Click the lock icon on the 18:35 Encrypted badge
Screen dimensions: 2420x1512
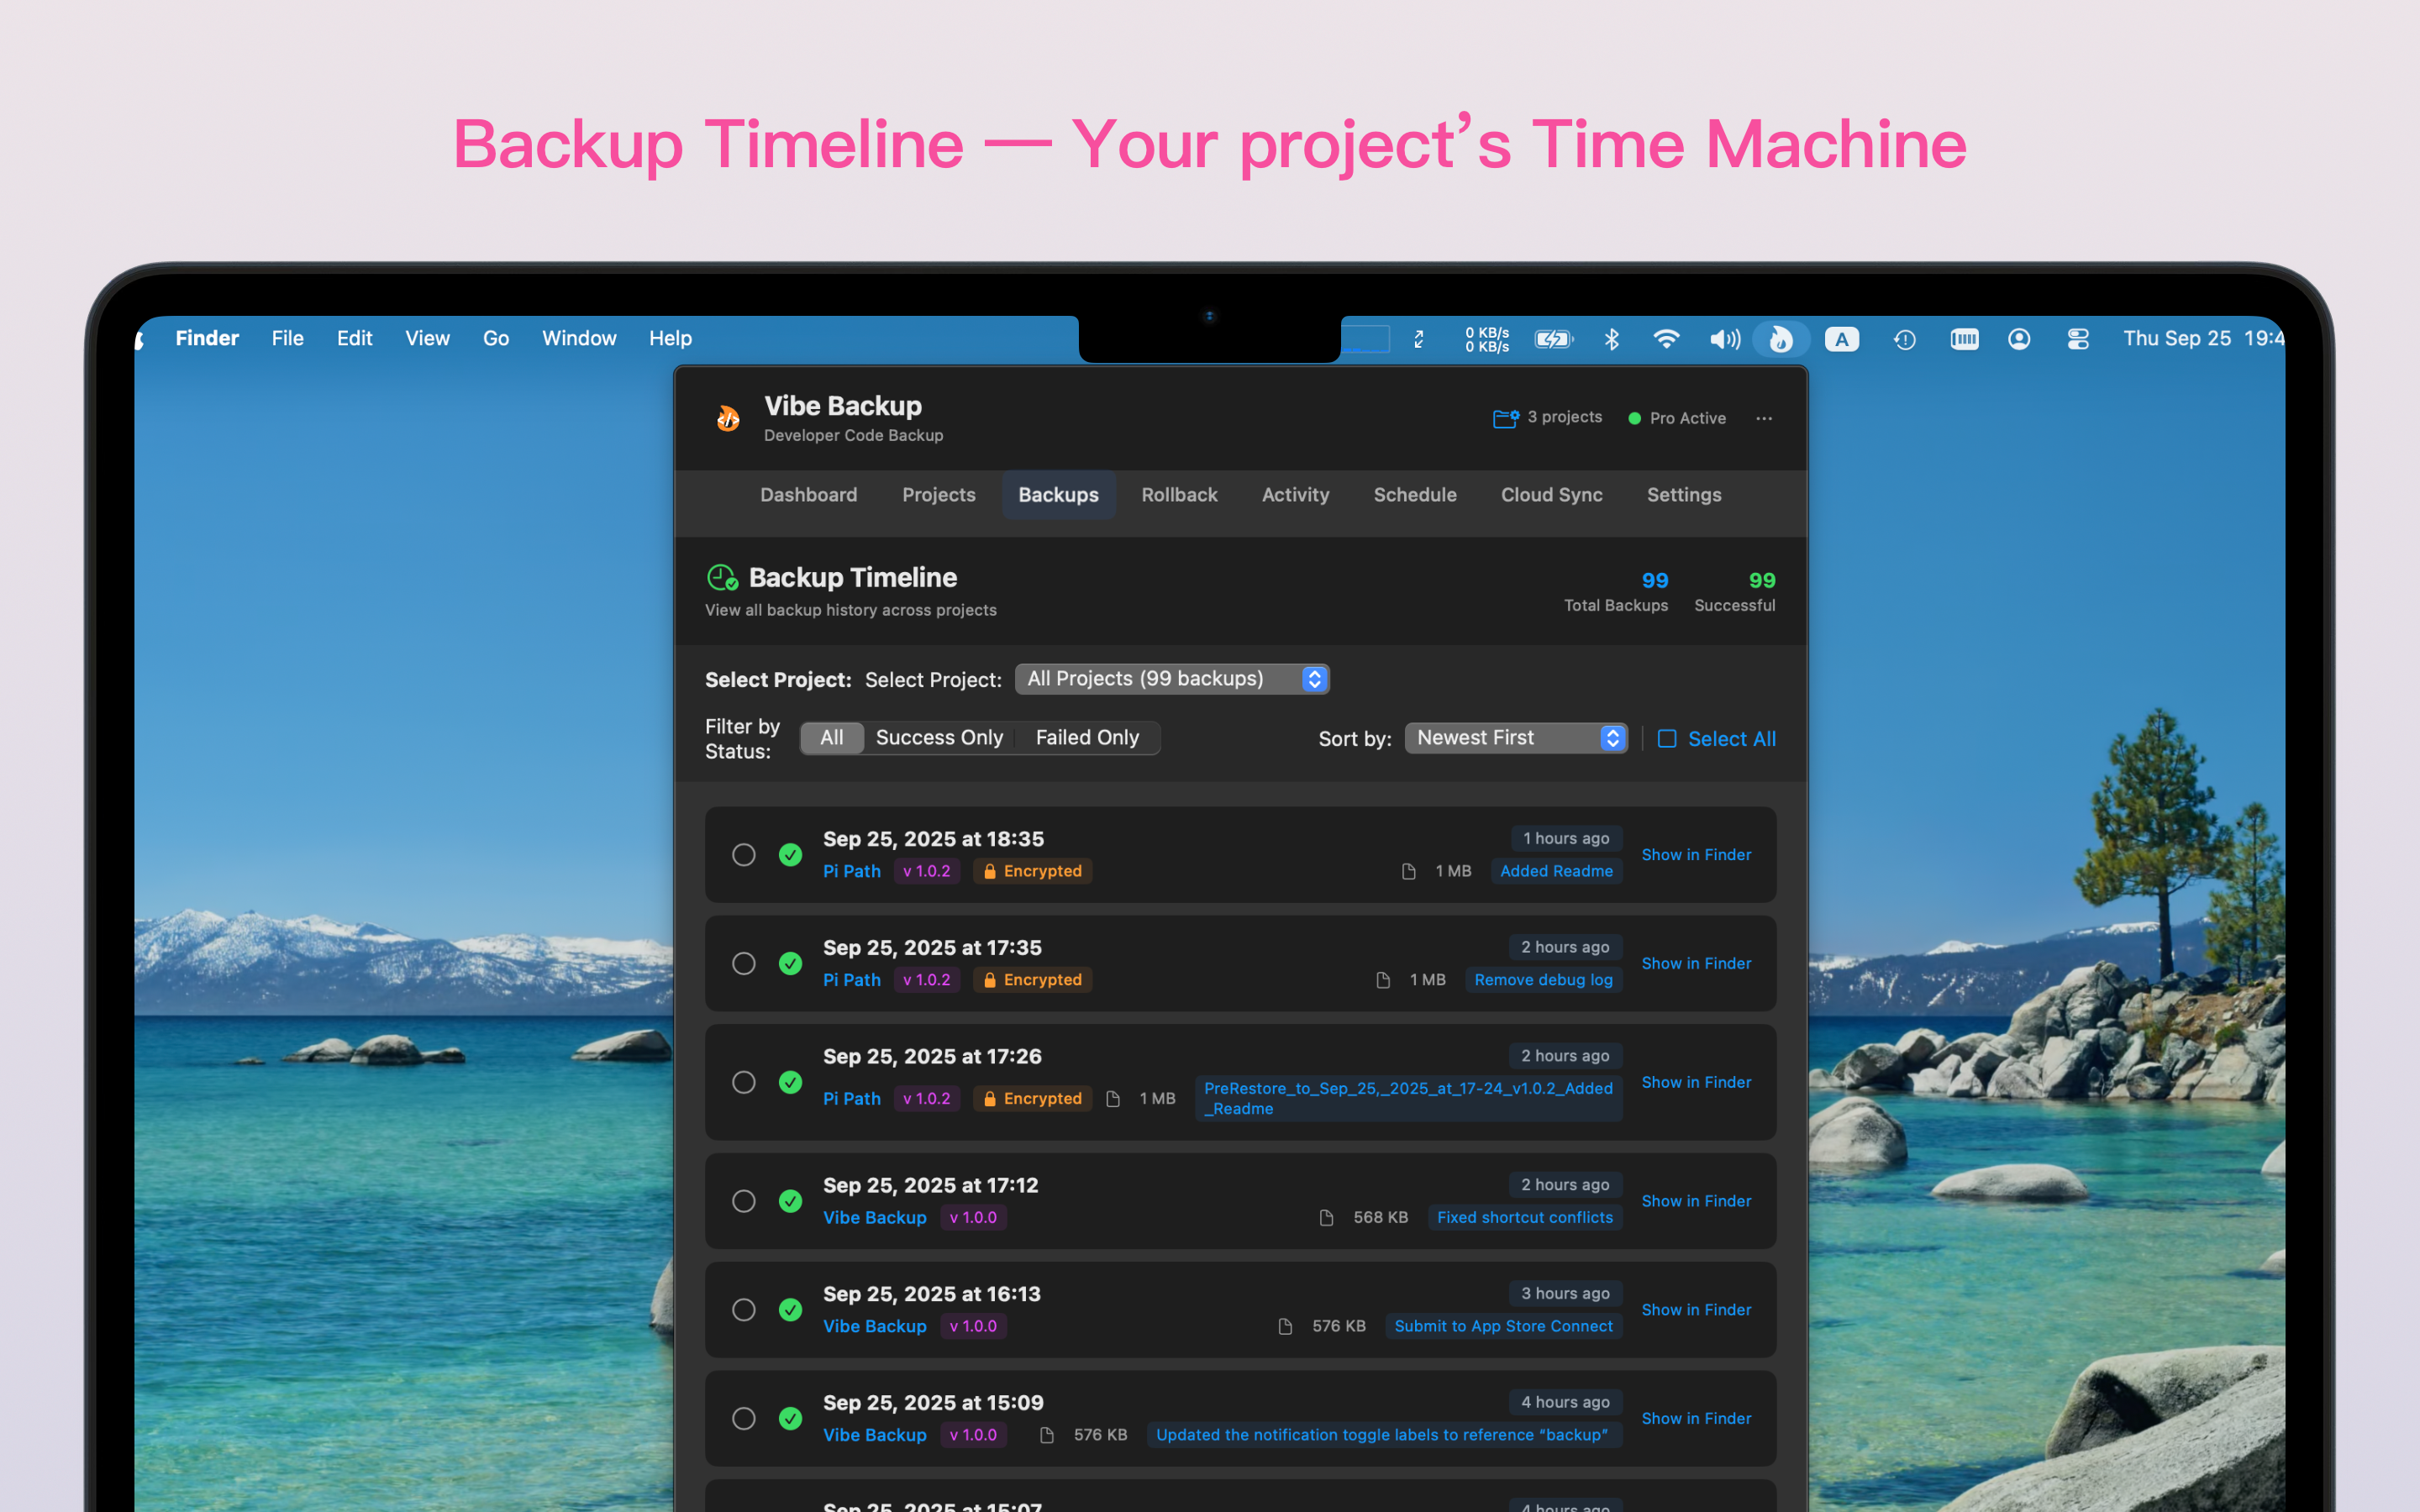991,870
